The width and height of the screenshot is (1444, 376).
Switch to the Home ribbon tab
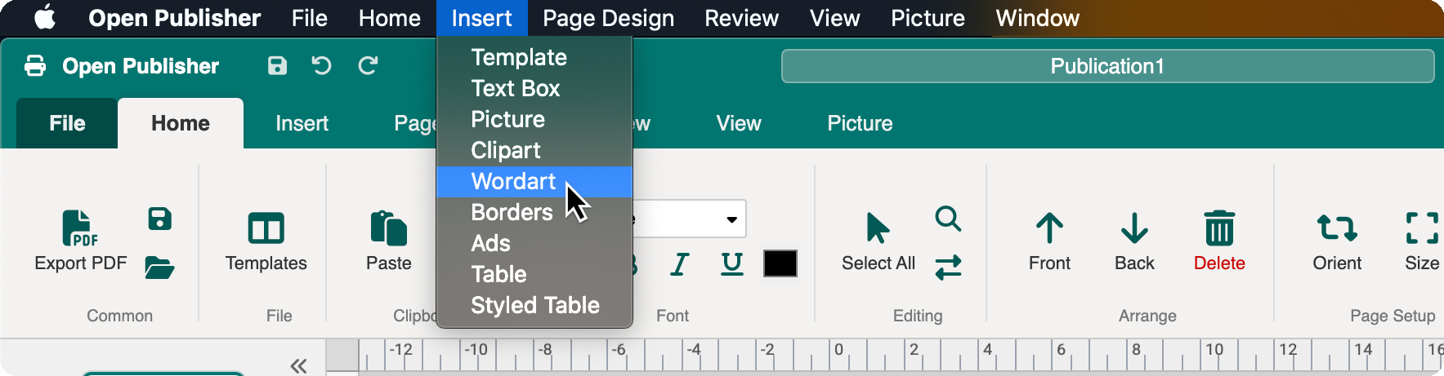181,123
